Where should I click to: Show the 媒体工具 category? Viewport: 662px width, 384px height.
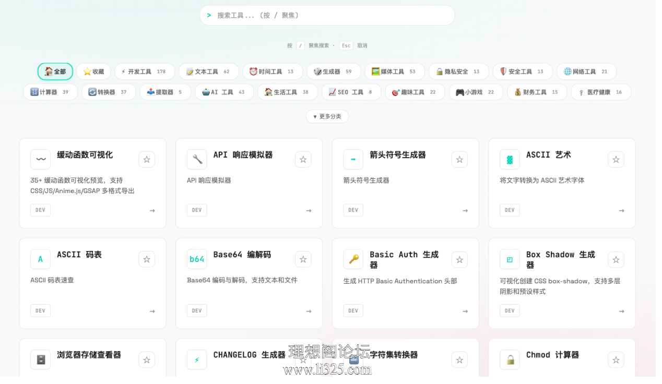click(395, 71)
